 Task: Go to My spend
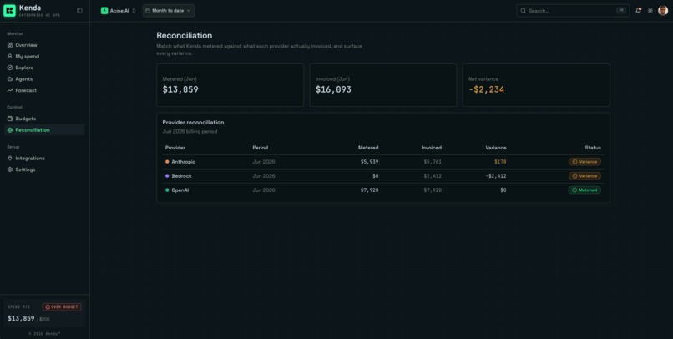[x=44, y=56]
